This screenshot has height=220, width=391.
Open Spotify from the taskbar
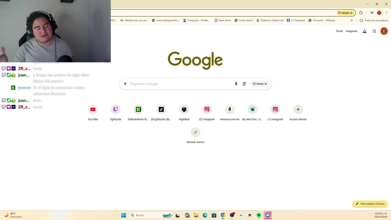point(259,215)
